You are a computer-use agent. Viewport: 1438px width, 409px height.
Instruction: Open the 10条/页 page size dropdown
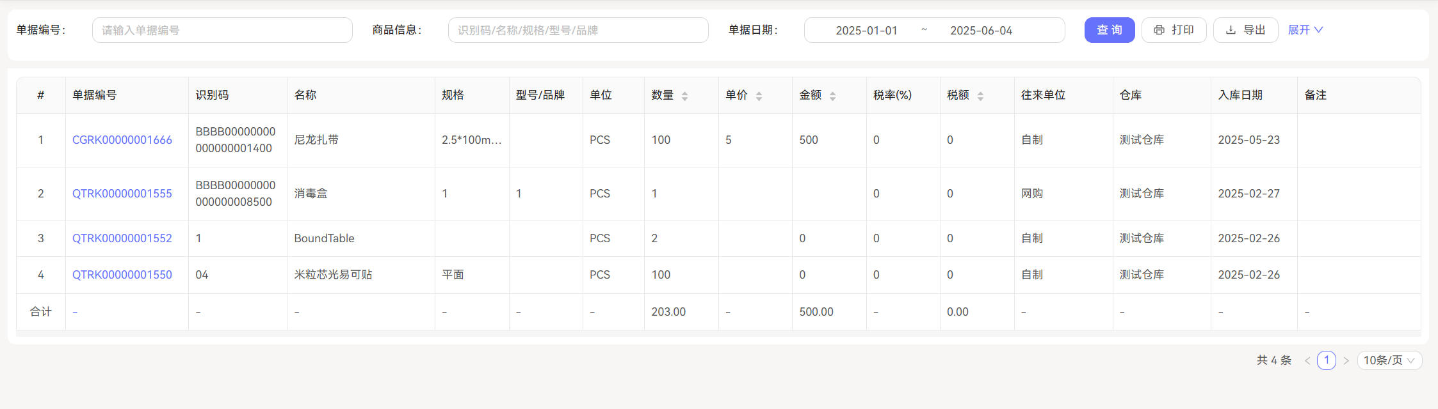click(x=1389, y=360)
